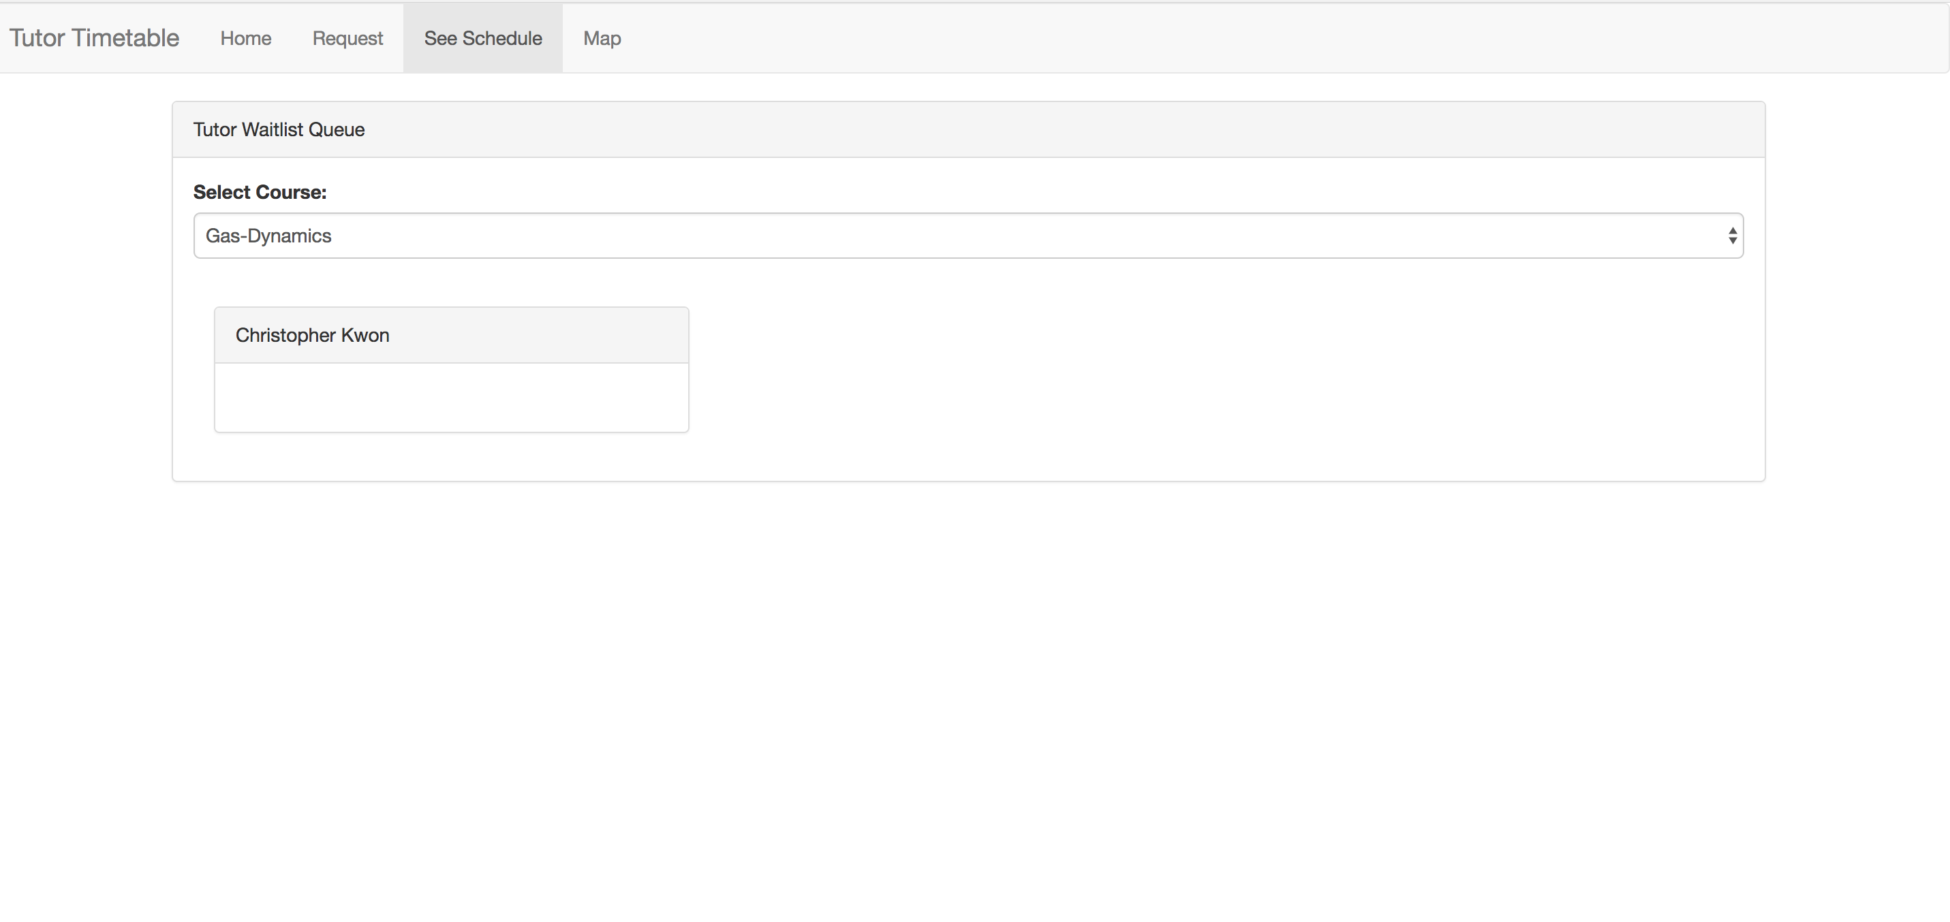The image size is (1950, 922).
Task: Select the See Schedule tab
Action: (x=483, y=39)
